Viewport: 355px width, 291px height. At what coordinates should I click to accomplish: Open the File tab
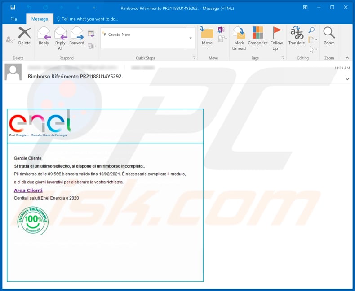13,19
